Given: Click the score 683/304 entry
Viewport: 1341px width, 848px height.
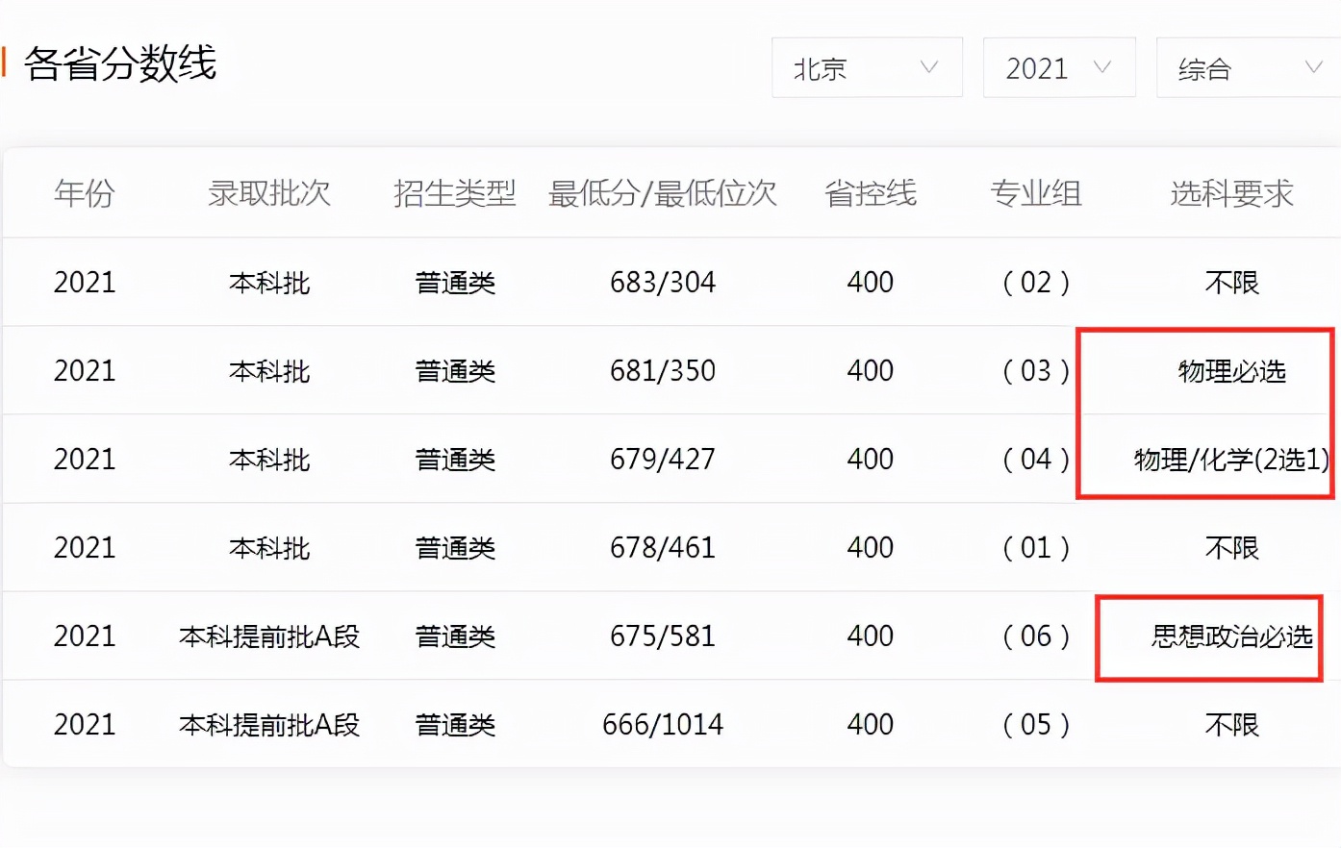Looking at the screenshot, I should pos(663,282).
